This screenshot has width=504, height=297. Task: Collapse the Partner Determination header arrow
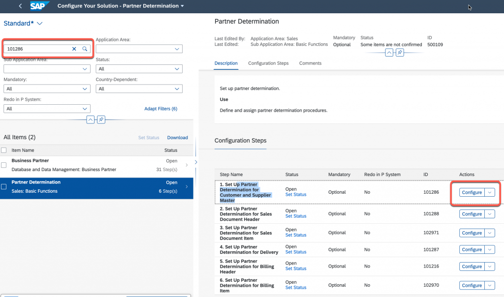click(x=389, y=52)
